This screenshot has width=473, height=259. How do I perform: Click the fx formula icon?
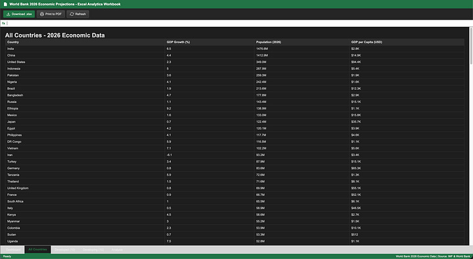click(x=4, y=23)
